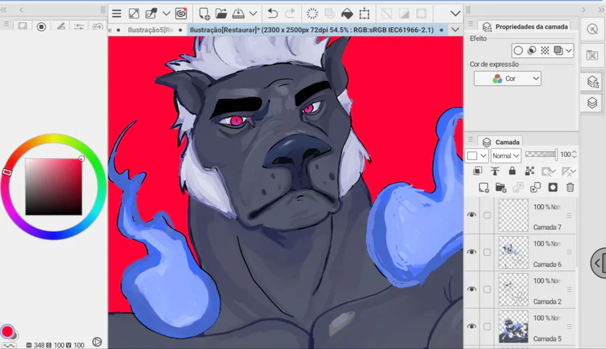Select the Camada 6 layer thumbnail
606x349 pixels.
tap(513, 253)
